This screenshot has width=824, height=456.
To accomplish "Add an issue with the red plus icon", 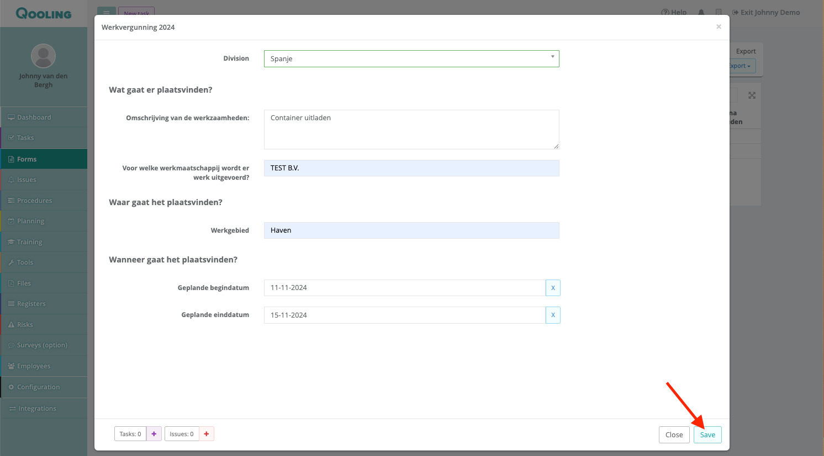I will [x=207, y=434].
